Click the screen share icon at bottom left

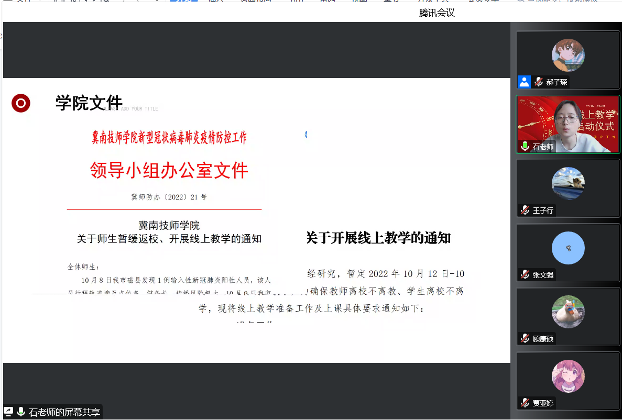point(9,412)
